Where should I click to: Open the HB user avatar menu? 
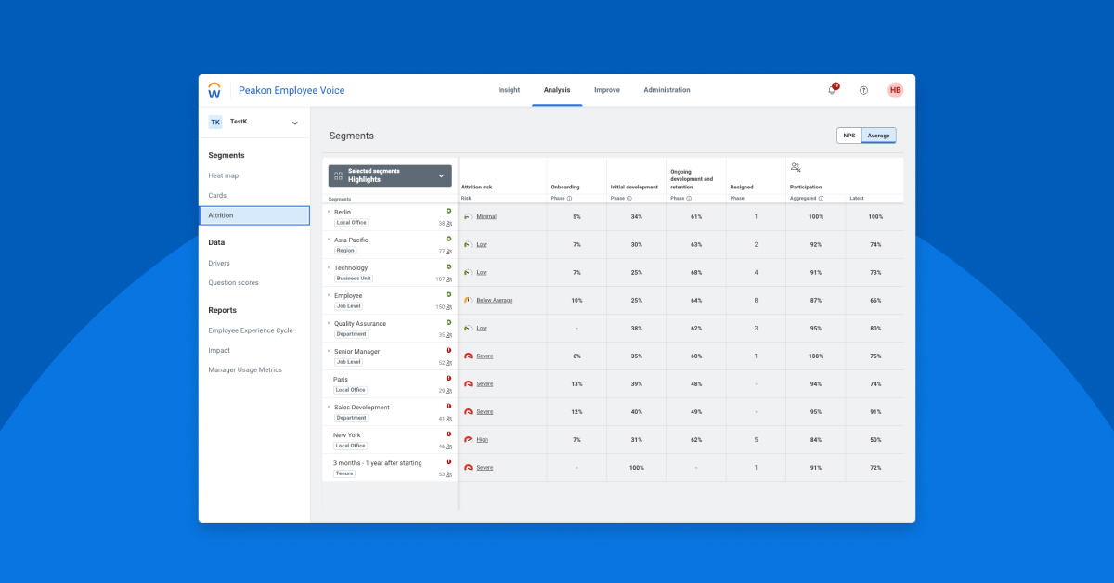(895, 90)
